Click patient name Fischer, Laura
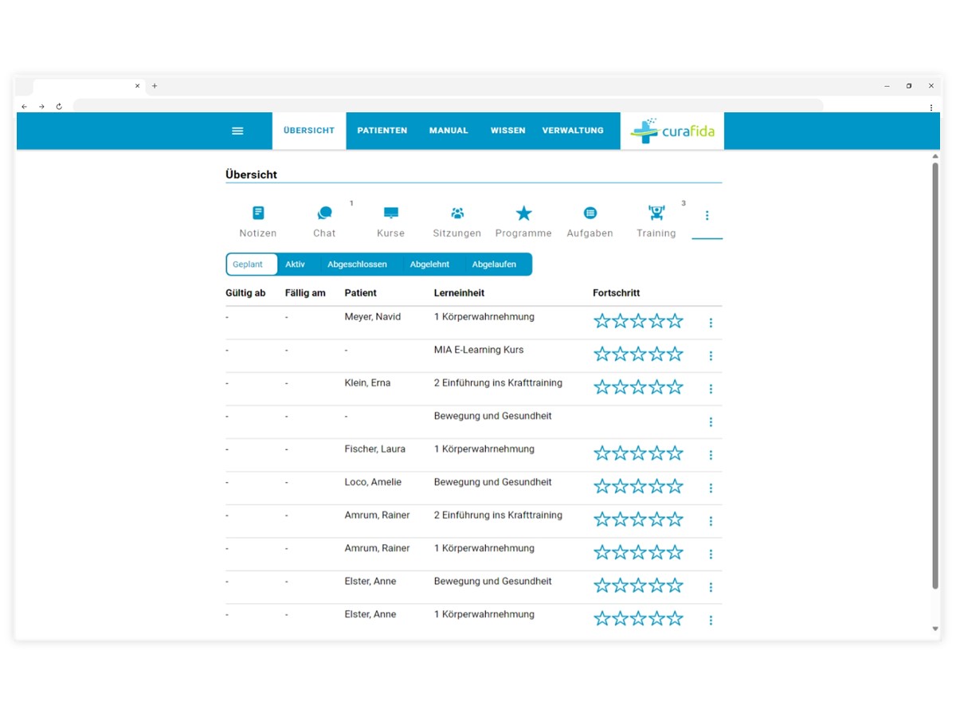Image resolution: width=956 pixels, height=717 pixels. click(x=375, y=449)
